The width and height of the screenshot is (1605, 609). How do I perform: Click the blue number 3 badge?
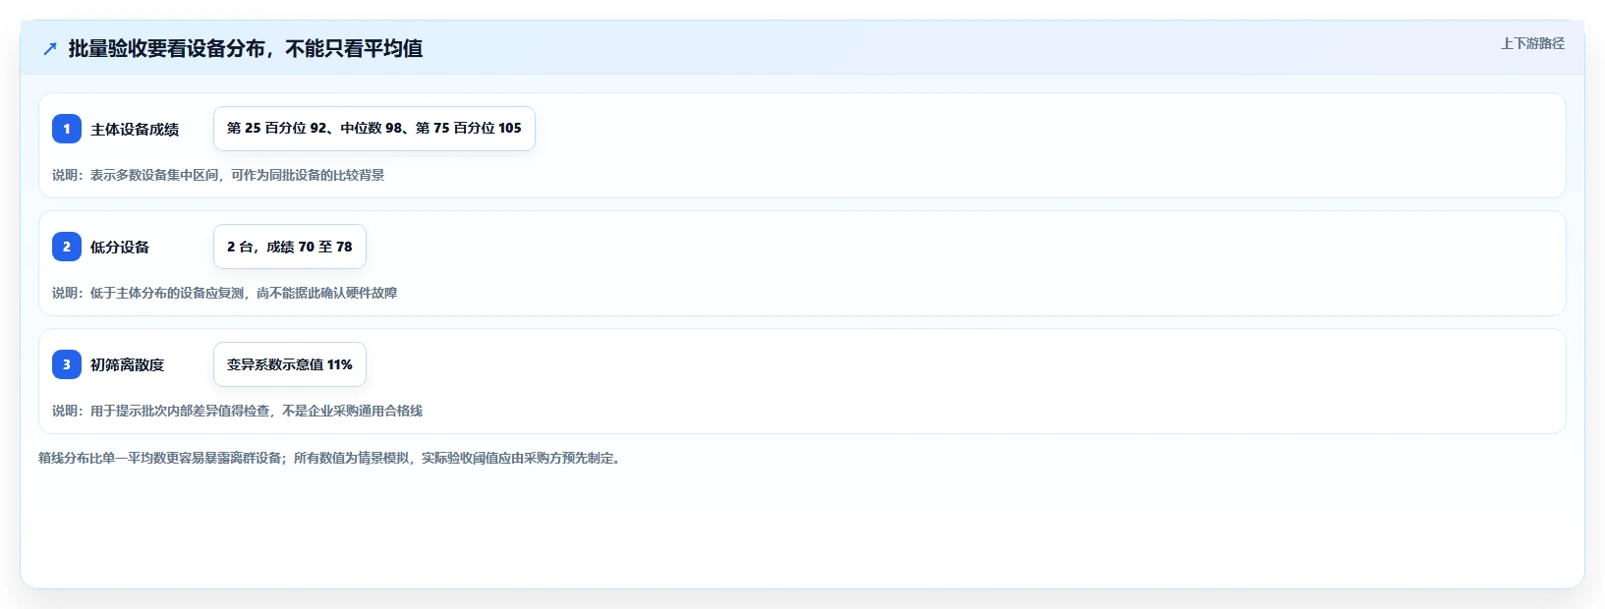point(67,364)
